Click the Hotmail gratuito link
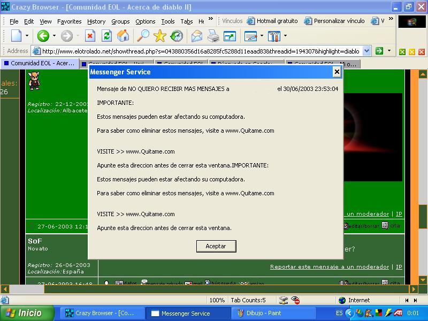This screenshot has height=321, width=428. [272, 21]
